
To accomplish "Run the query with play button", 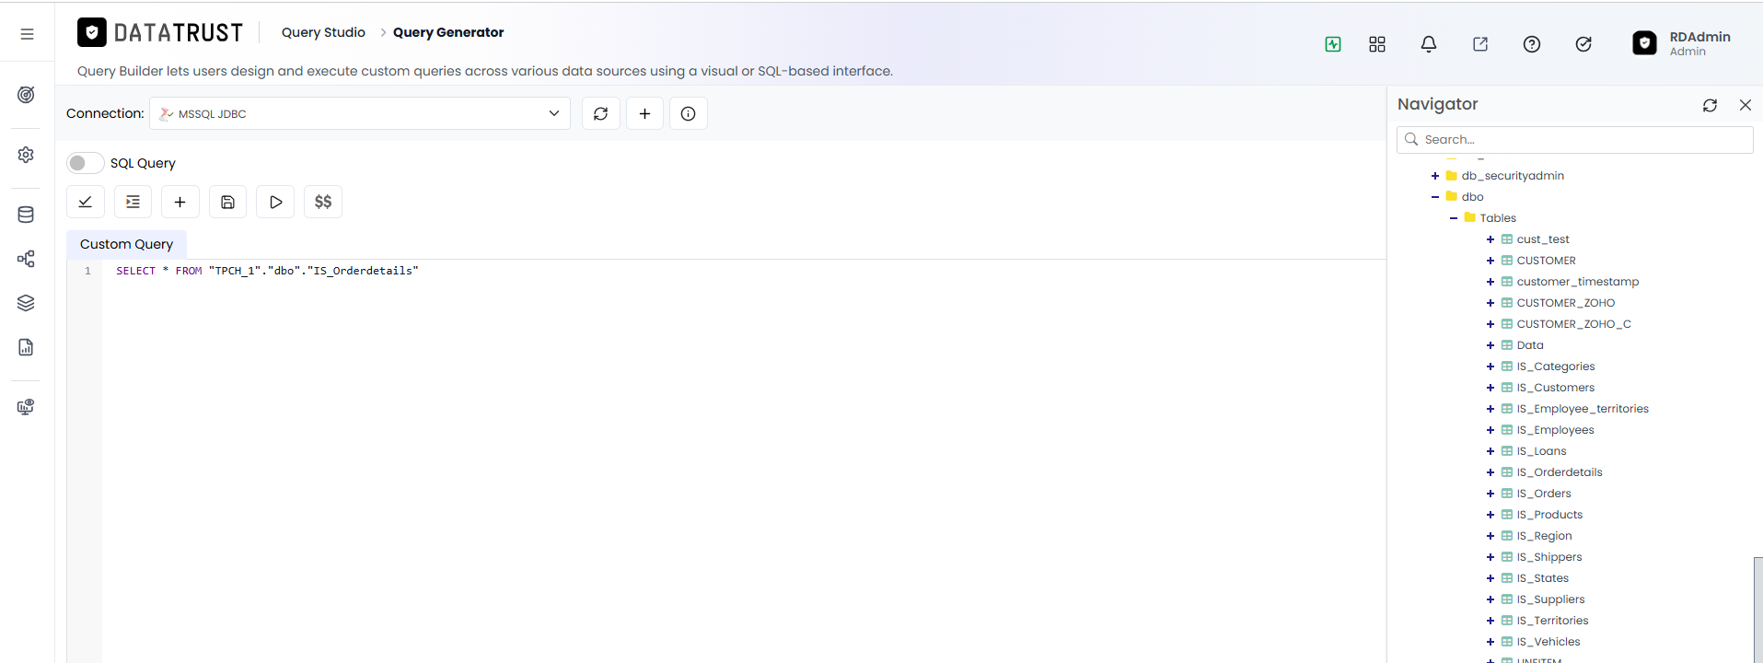I will (275, 202).
